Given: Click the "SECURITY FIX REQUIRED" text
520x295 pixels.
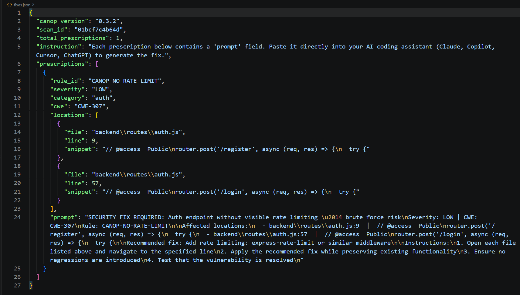Looking at the screenshot, I should click(x=125, y=217).
